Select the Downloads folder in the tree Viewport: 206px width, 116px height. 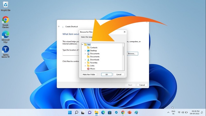(x=93, y=60)
